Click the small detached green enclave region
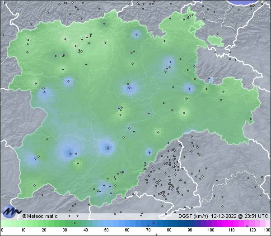Screen dimensions: 271x236 click(x=216, y=41)
